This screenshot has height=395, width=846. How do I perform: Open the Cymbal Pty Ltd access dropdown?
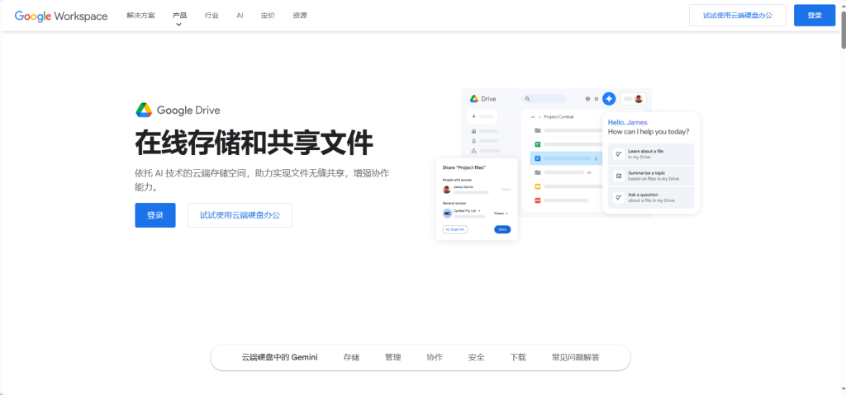click(x=467, y=211)
